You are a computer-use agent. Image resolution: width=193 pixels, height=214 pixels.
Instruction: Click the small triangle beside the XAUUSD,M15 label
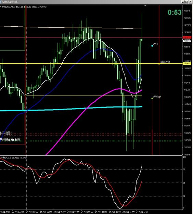pyautogui.click(x=0, y=7)
